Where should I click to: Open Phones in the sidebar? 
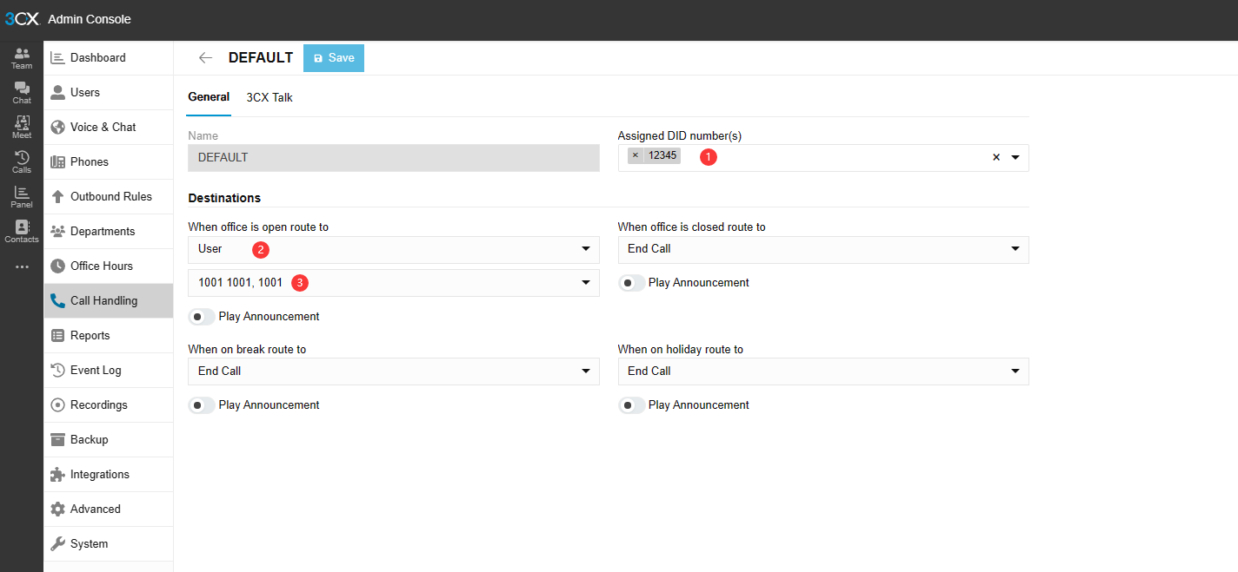click(x=109, y=162)
